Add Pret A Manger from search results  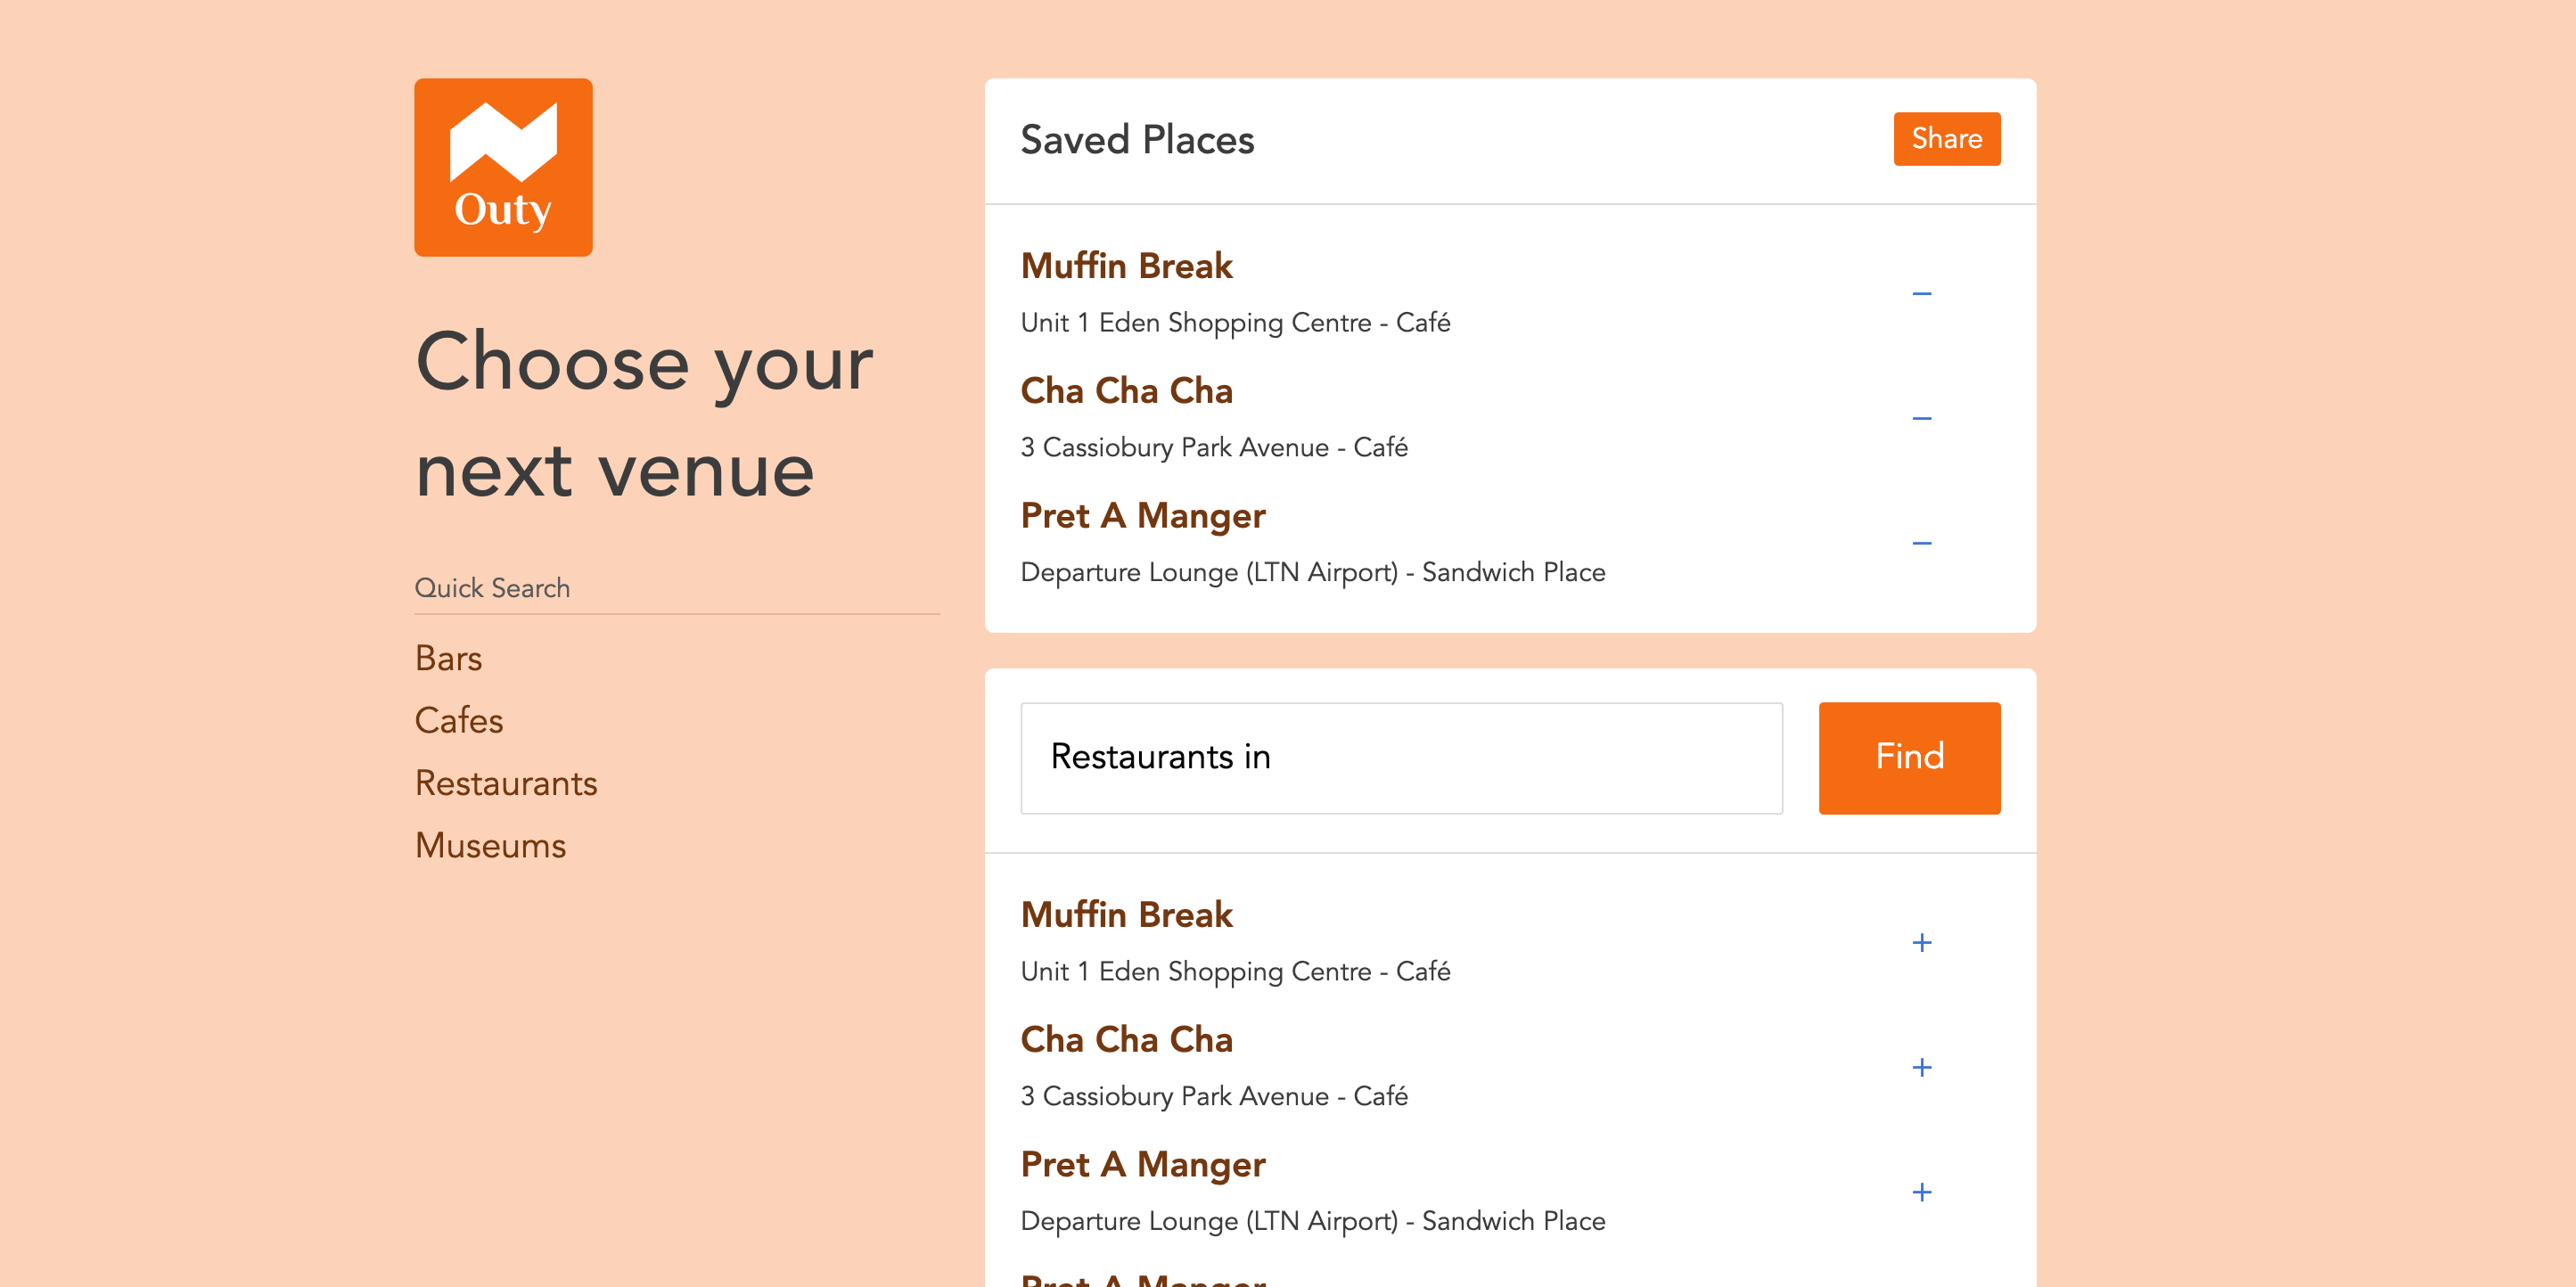tap(1921, 1192)
